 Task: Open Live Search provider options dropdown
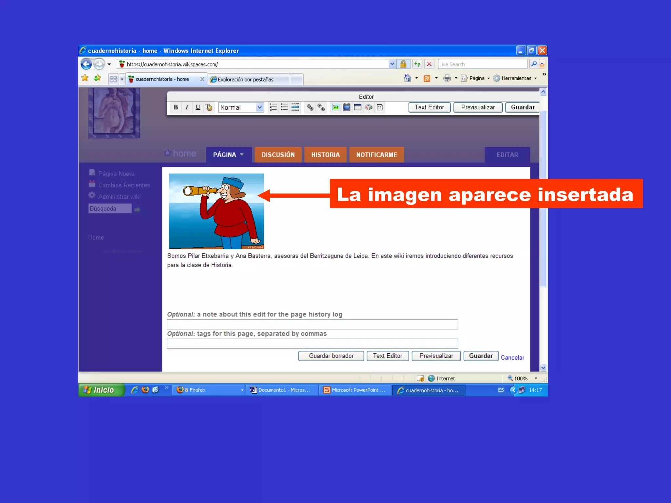542,64
